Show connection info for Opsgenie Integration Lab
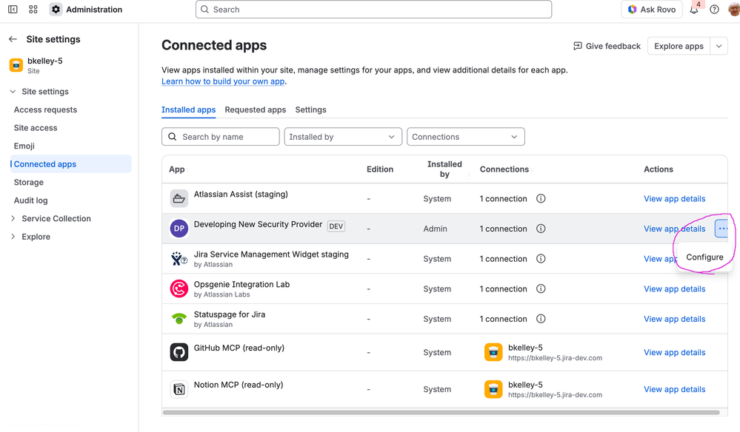The width and height of the screenshot is (740, 432). [x=541, y=288]
